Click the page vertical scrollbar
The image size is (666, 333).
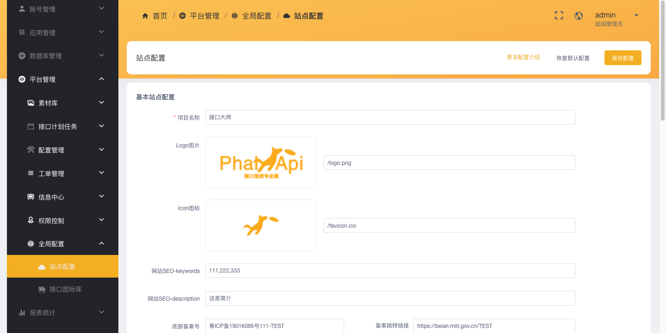663,60
